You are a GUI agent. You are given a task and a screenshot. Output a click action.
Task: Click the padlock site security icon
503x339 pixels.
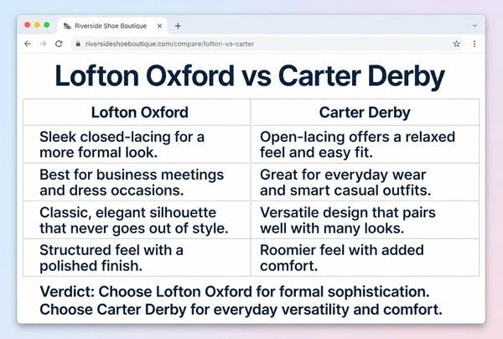78,44
